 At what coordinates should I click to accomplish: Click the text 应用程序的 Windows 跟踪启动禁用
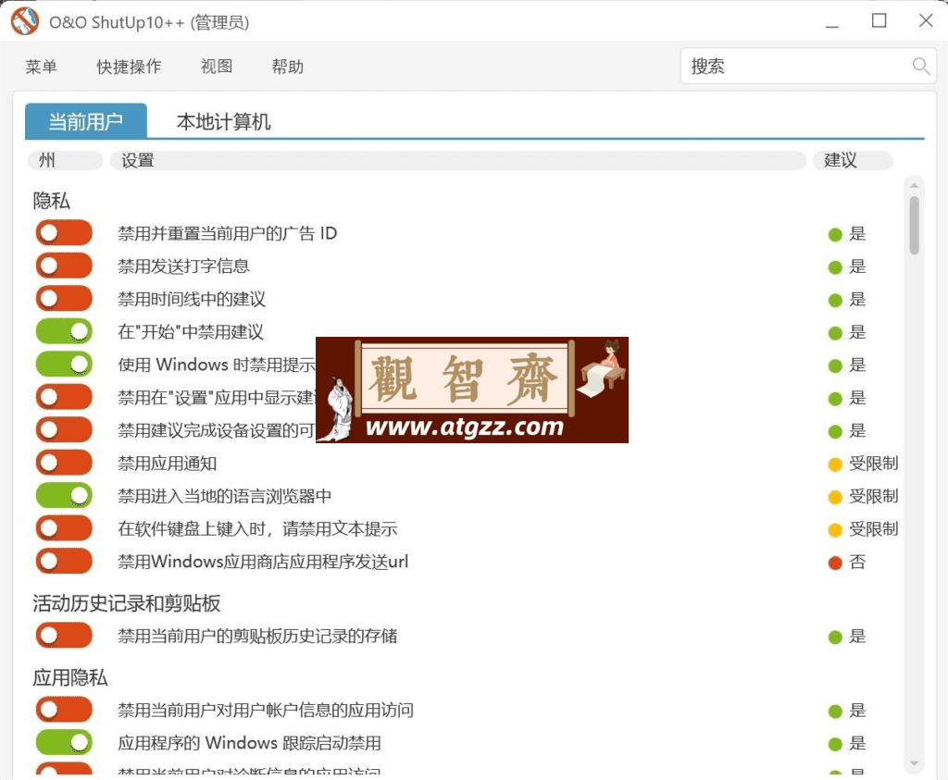(249, 743)
